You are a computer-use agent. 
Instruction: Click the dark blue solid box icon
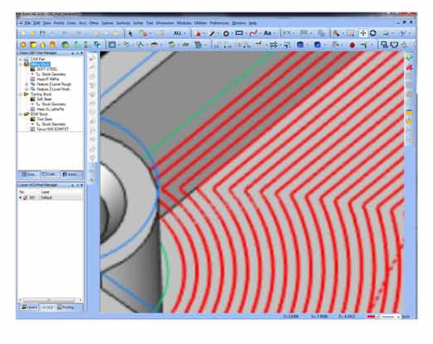point(300,44)
